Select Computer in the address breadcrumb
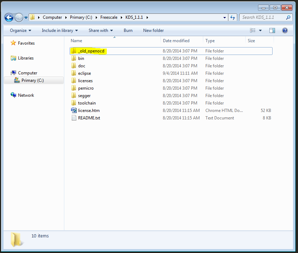 (52, 17)
